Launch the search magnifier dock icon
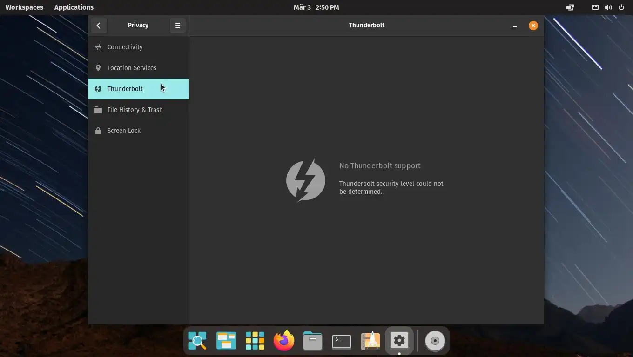Screen dimensions: 633x357 197,341
